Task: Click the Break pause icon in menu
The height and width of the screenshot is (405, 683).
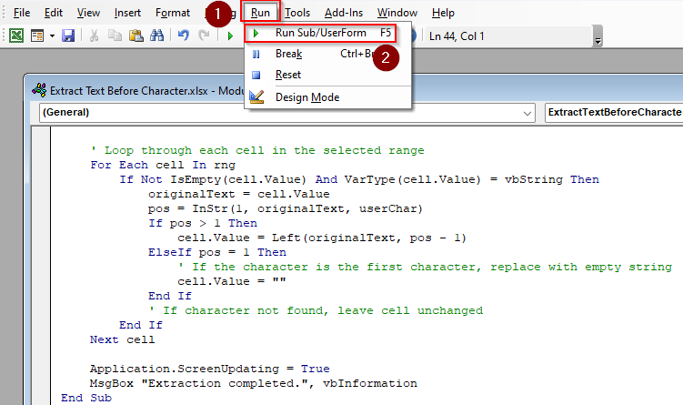Action: (256, 54)
